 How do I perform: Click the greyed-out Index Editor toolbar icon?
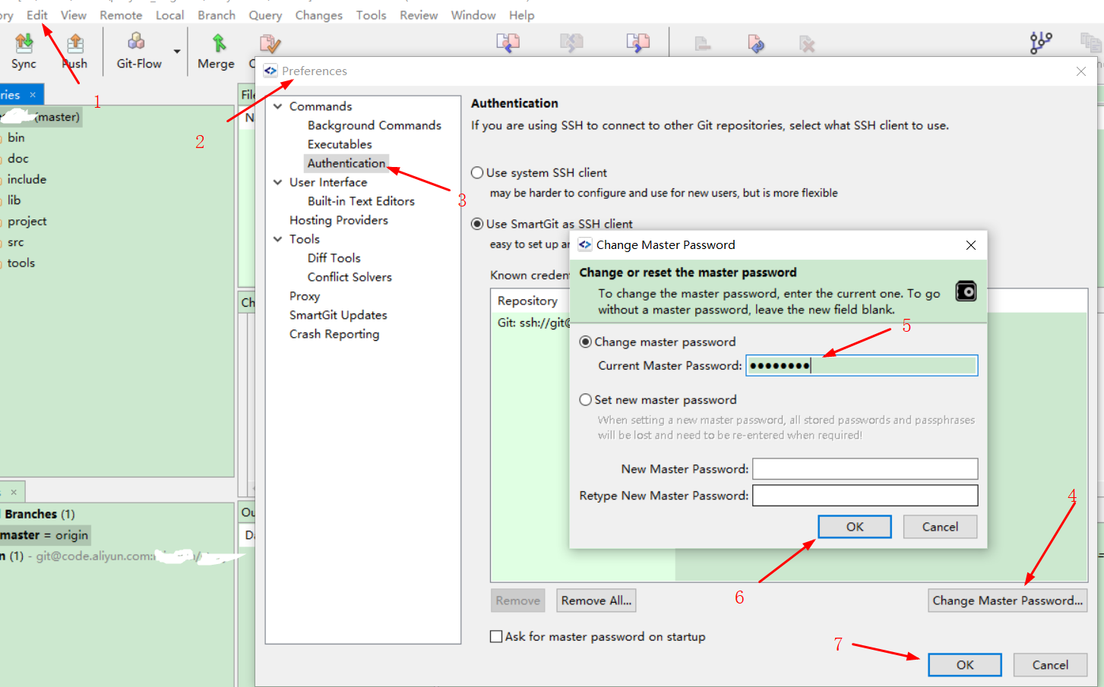[571, 43]
